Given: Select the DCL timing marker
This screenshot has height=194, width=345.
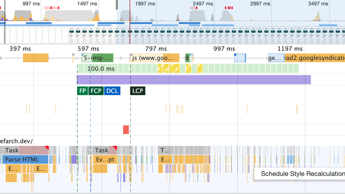Looking at the screenshot, I should (x=112, y=91).
